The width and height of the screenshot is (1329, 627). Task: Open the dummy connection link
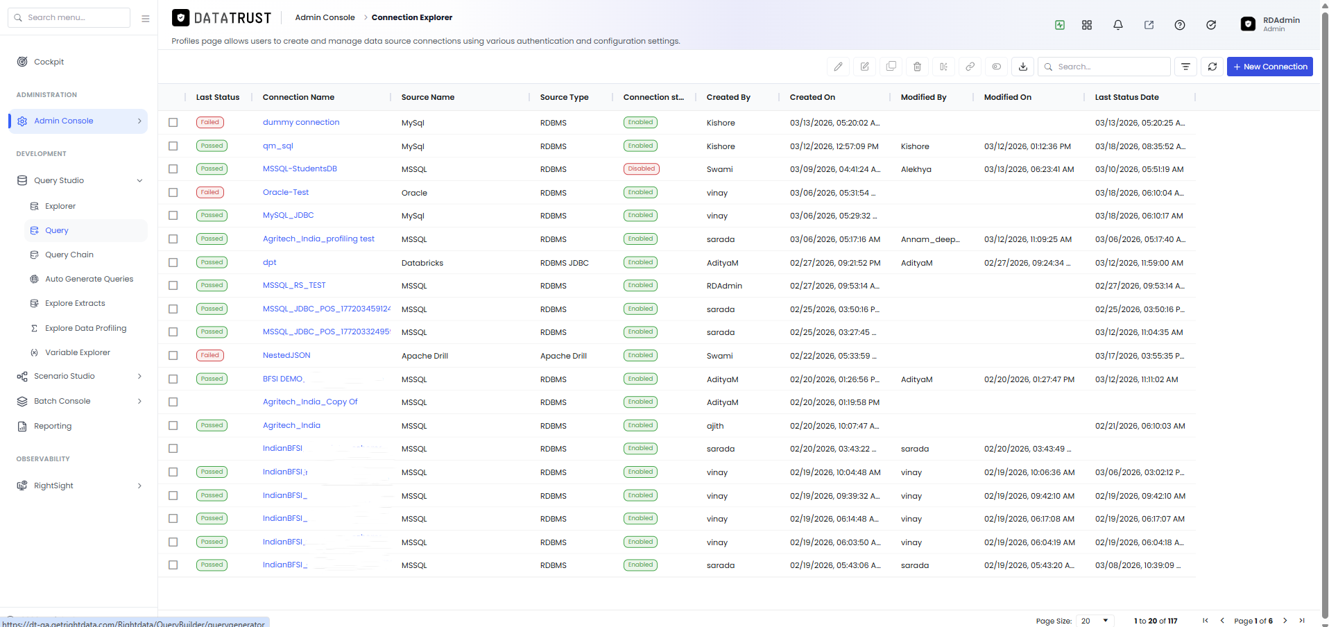[x=301, y=123]
